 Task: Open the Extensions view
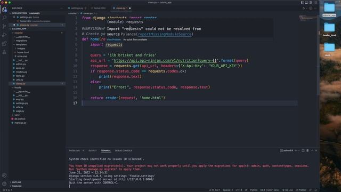coord(4,44)
